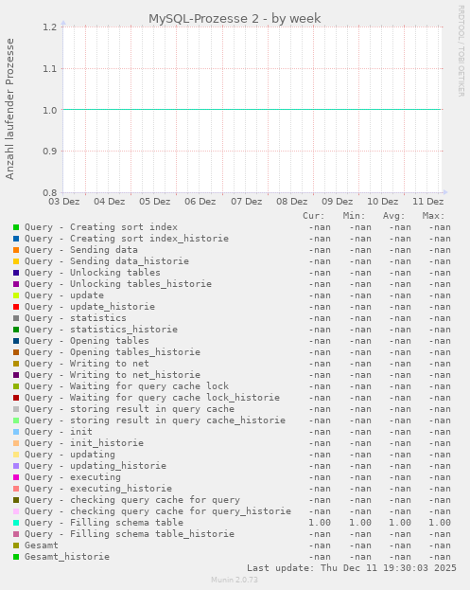Click the '11 Dez' x-axis date label
470x590 pixels.
pyautogui.click(x=428, y=202)
